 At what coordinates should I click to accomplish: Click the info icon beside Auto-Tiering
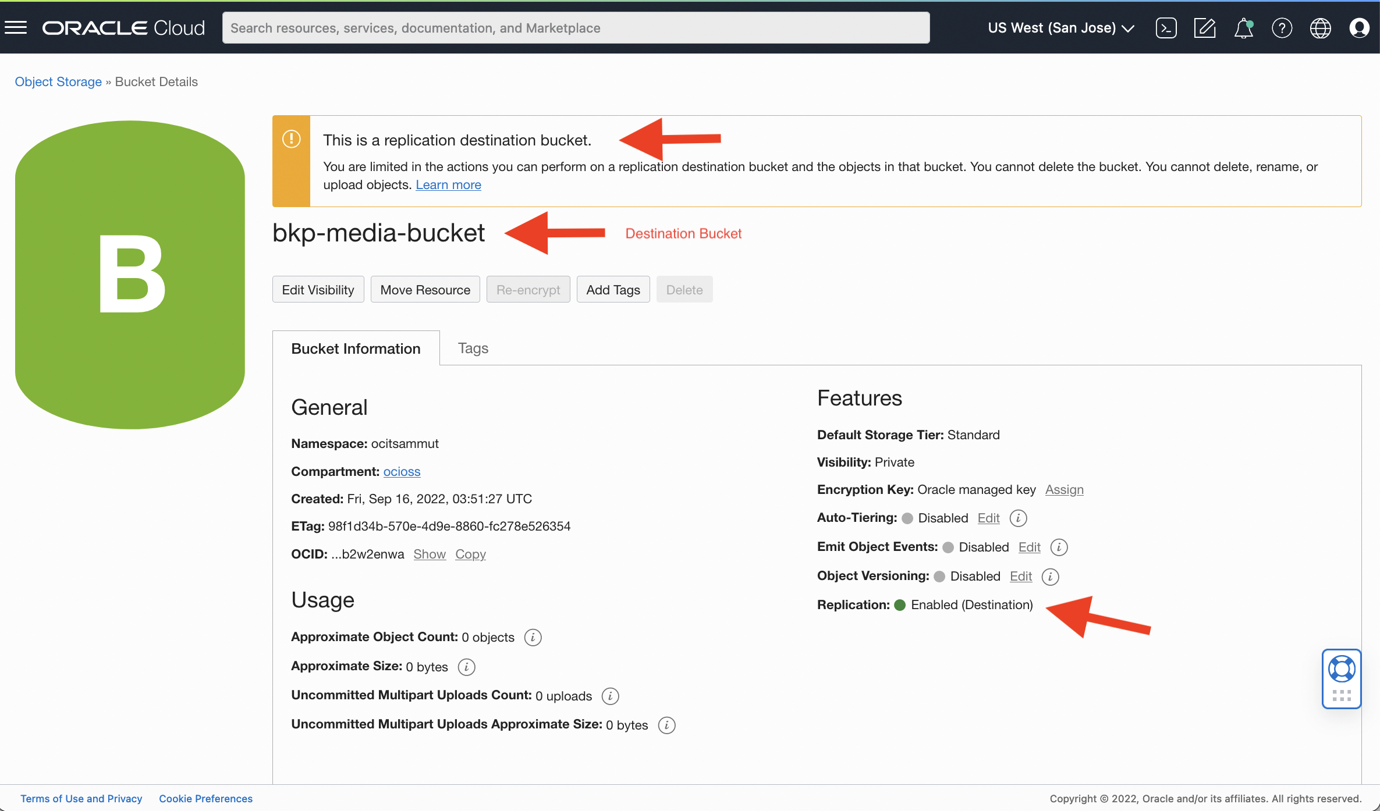click(x=1018, y=518)
